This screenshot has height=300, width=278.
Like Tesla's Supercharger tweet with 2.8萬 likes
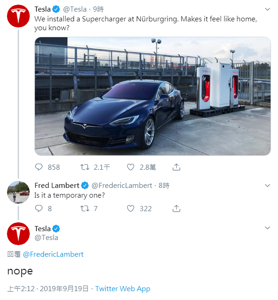click(131, 167)
